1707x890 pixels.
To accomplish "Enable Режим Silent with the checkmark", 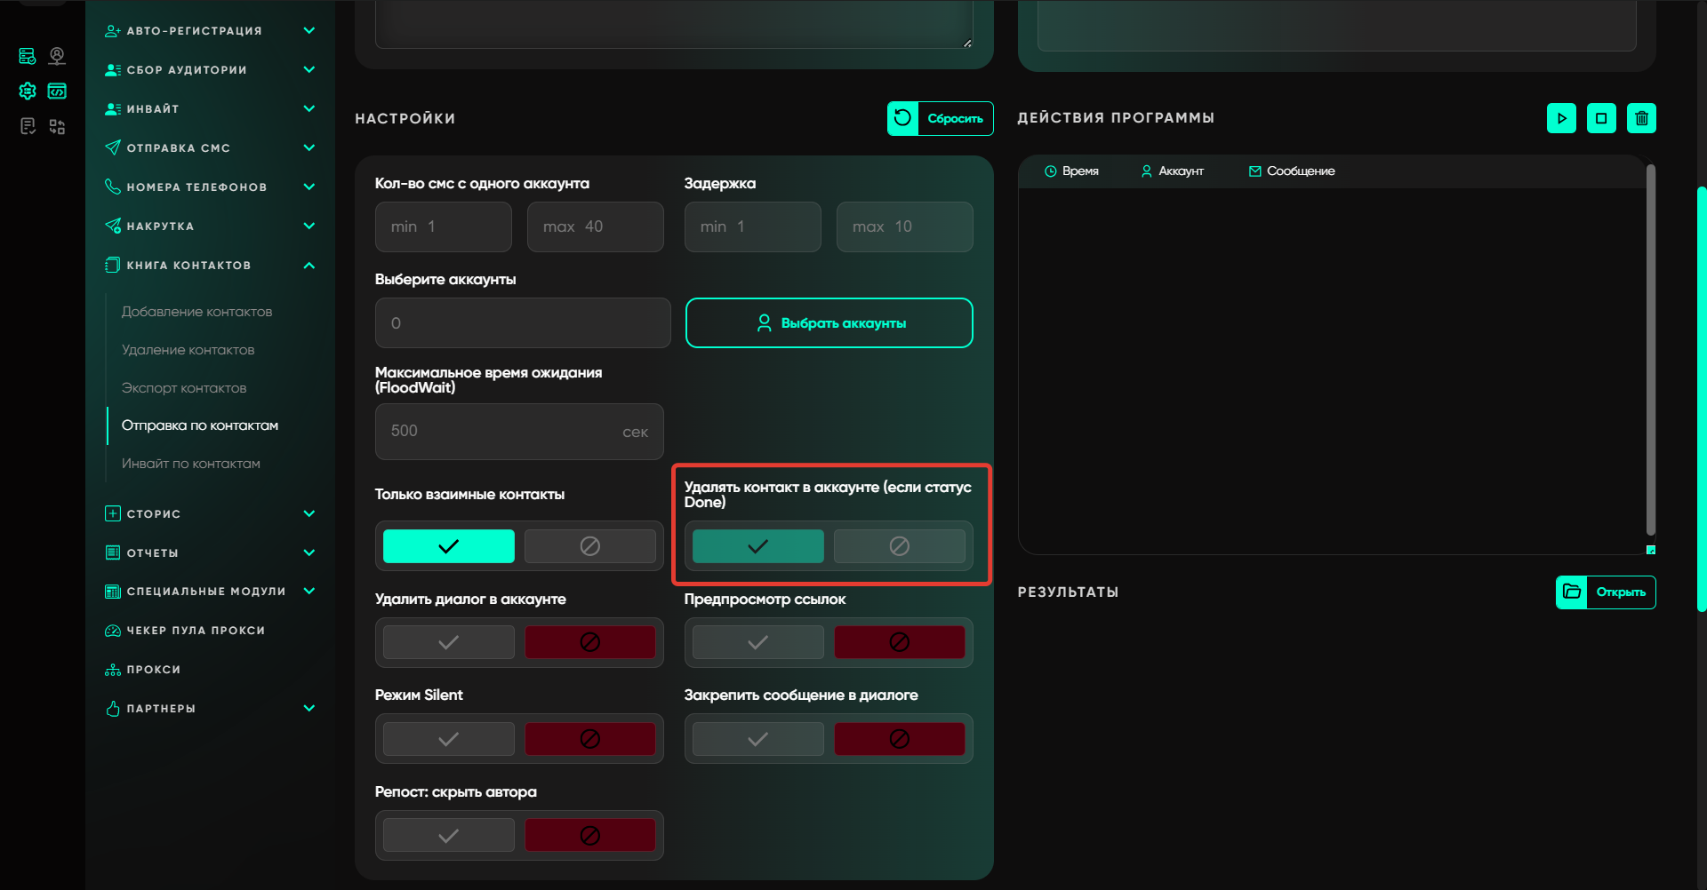I will pyautogui.click(x=448, y=739).
